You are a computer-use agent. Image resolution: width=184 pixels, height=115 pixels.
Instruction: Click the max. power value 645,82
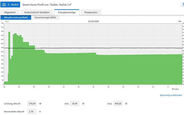point(118,104)
